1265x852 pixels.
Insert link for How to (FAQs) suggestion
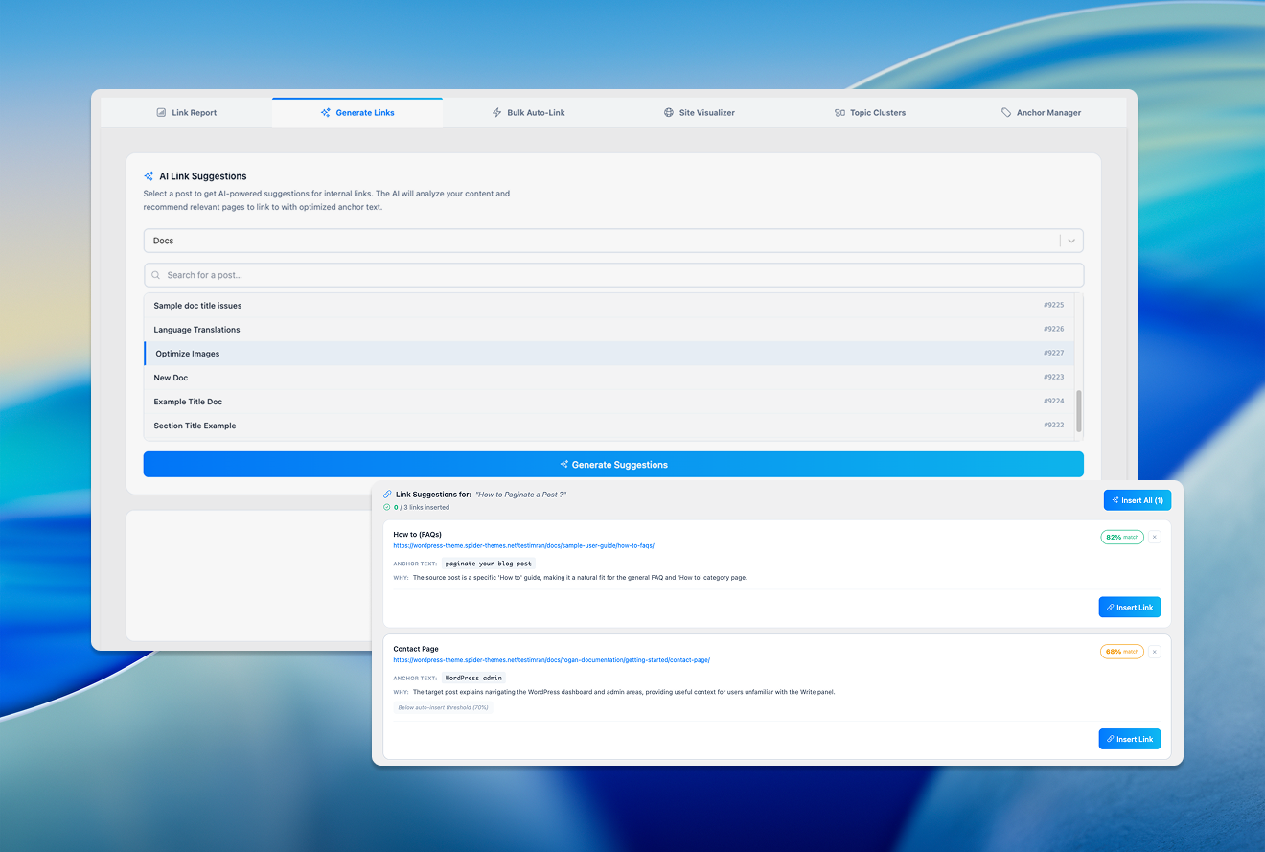coord(1129,608)
